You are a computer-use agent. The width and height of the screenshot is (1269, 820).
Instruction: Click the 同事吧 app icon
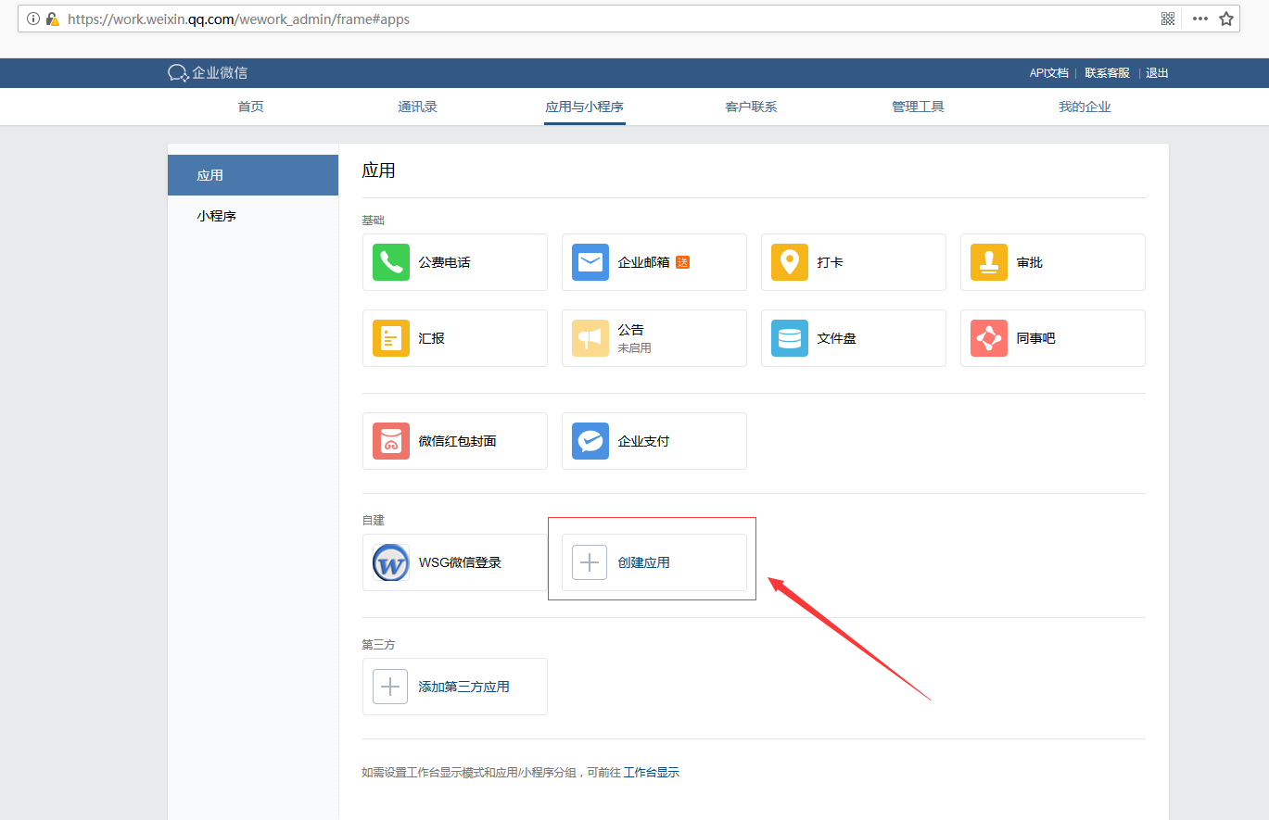[989, 338]
